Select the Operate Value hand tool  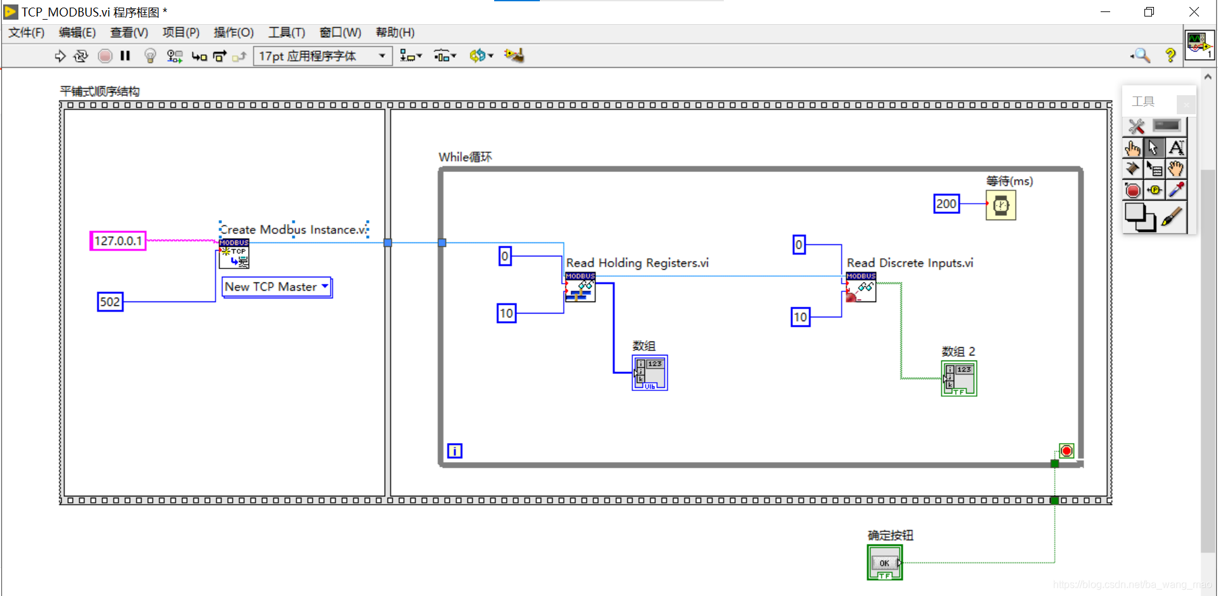pyautogui.click(x=1133, y=147)
